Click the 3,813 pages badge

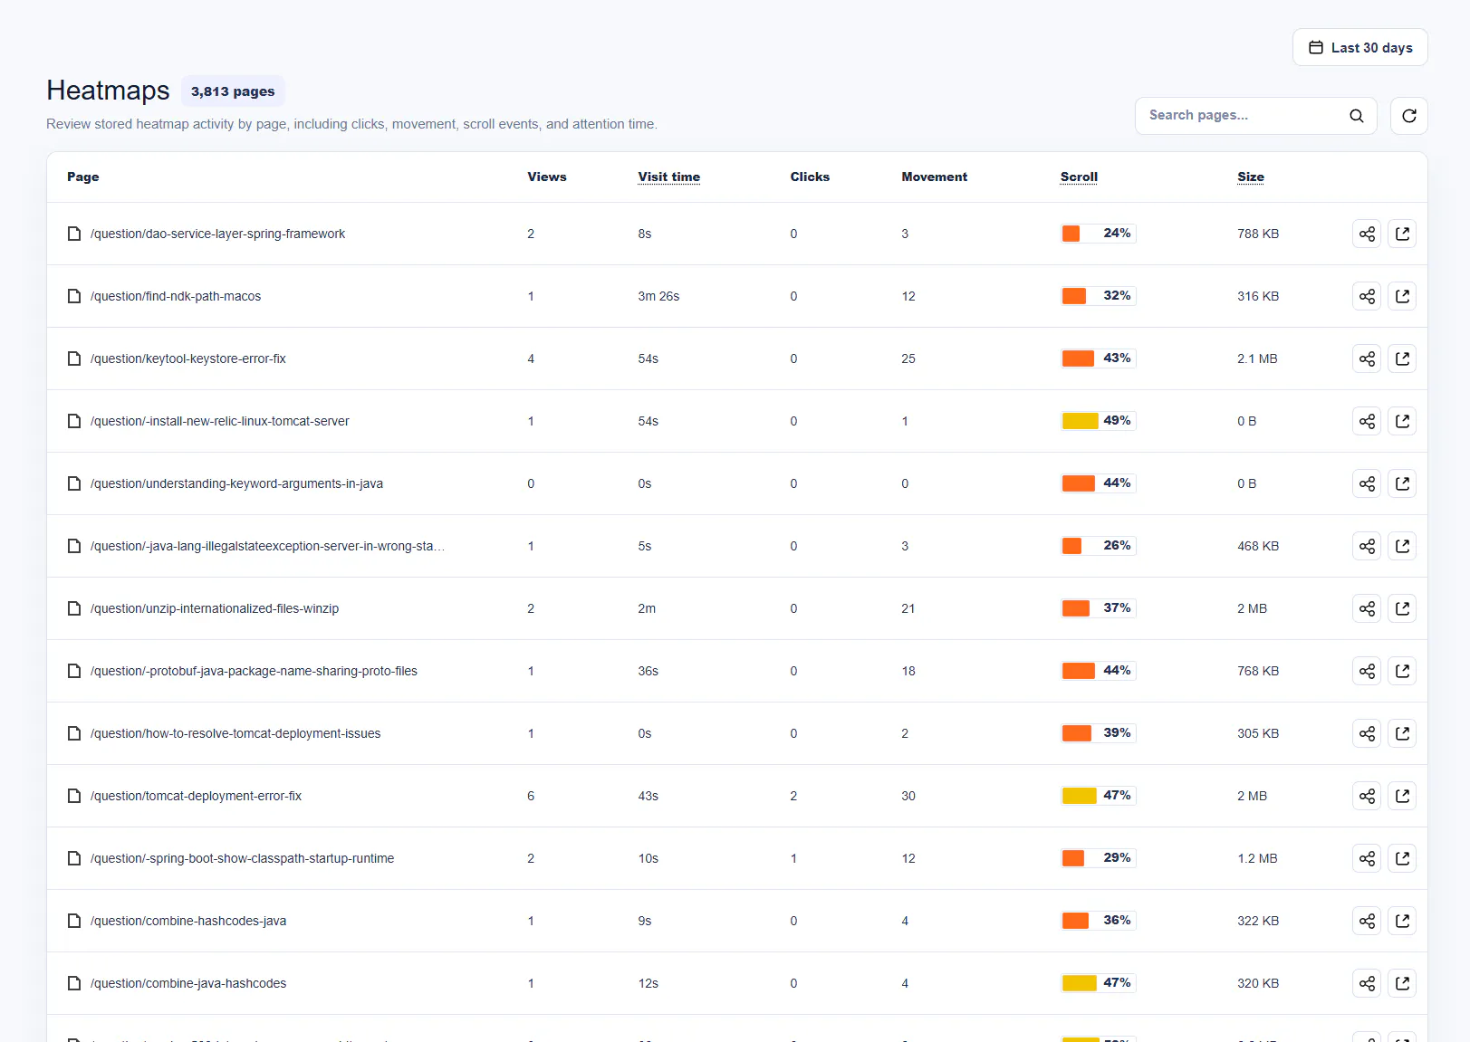pyautogui.click(x=233, y=91)
